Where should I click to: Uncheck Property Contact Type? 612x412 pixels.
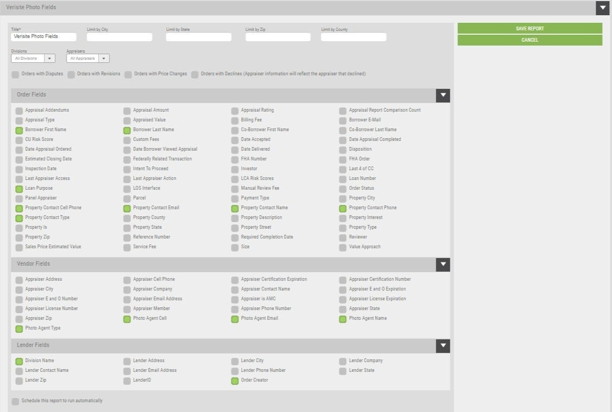coord(19,218)
